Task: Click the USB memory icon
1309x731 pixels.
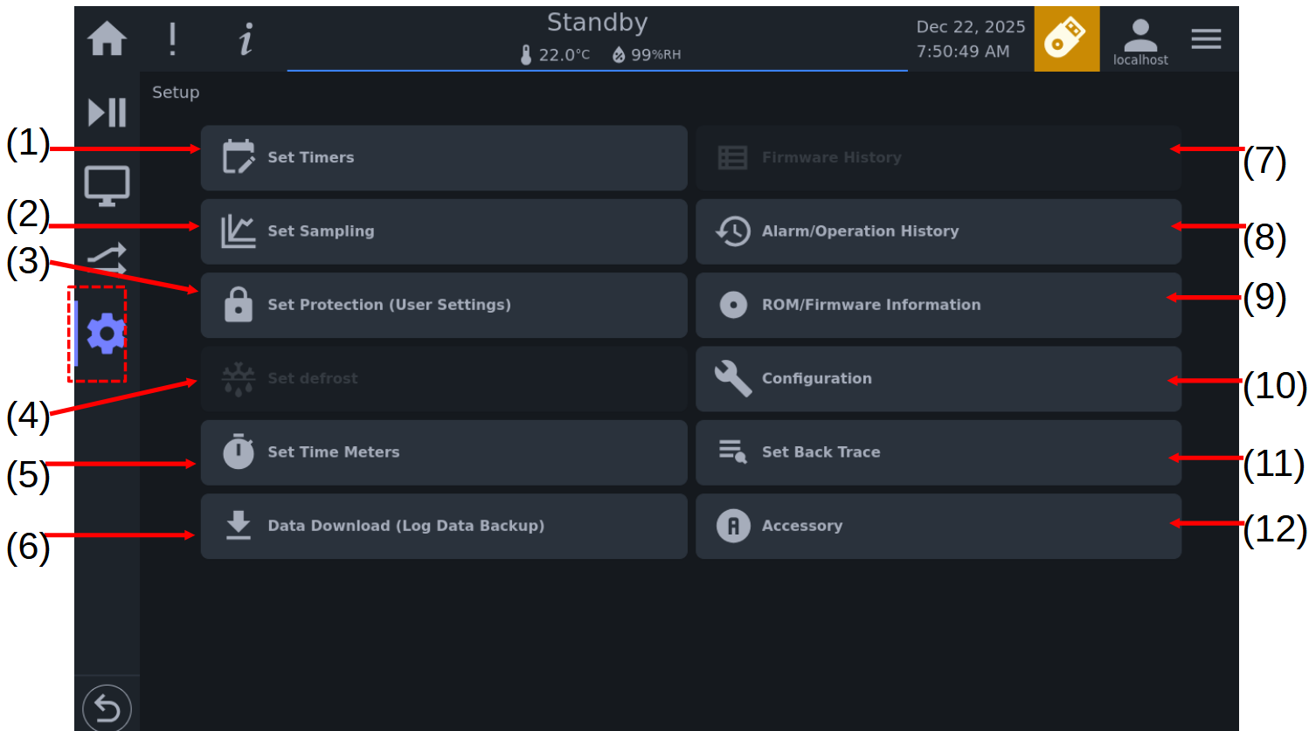Action: click(1066, 39)
